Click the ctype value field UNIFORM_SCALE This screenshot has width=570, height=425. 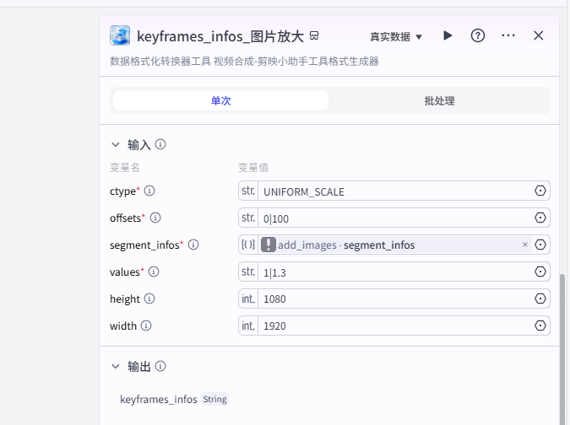395,191
